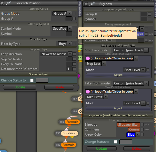Click the Symbol input in Buy now
The height and width of the screenshot is (152, 156).
pyautogui.click(x=144, y=19)
